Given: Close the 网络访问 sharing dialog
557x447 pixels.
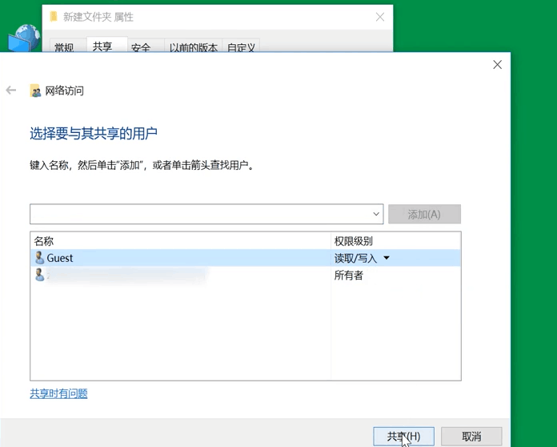Looking at the screenshot, I should [x=497, y=65].
